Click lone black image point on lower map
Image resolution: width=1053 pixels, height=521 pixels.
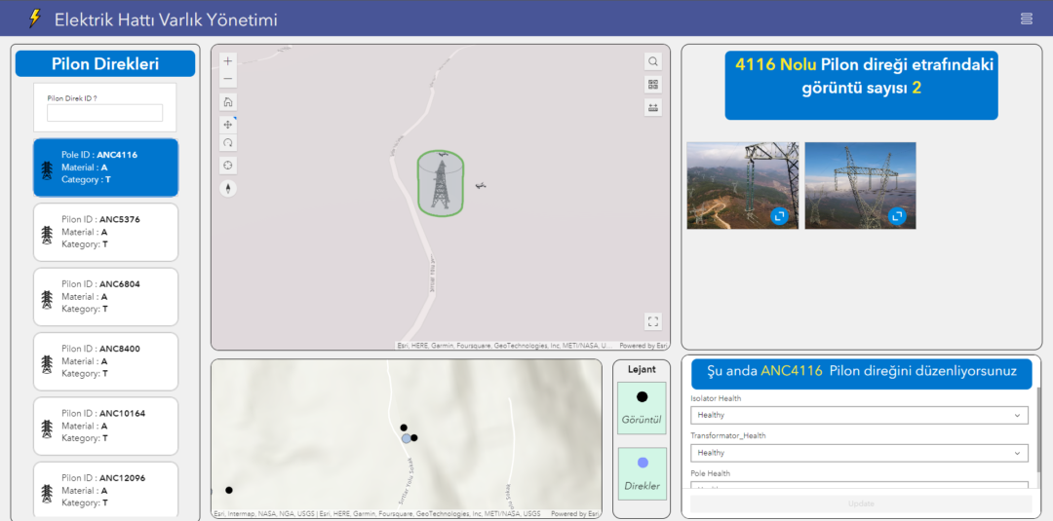coord(229,490)
